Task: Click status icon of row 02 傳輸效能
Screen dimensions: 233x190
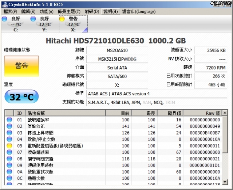Action: [x=9, y=126]
